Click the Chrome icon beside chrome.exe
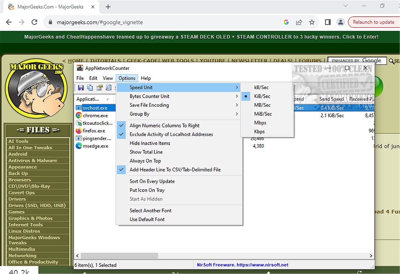The image size is (400, 274). coord(79,115)
